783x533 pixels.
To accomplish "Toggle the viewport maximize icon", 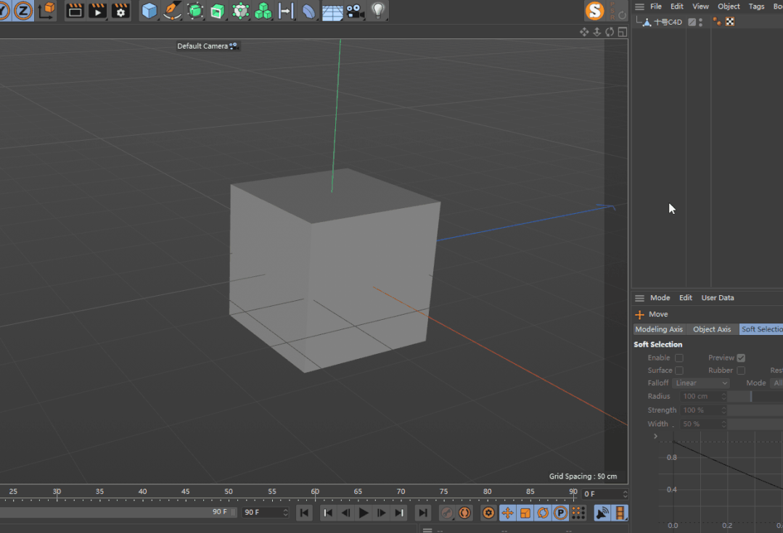I will [x=622, y=32].
